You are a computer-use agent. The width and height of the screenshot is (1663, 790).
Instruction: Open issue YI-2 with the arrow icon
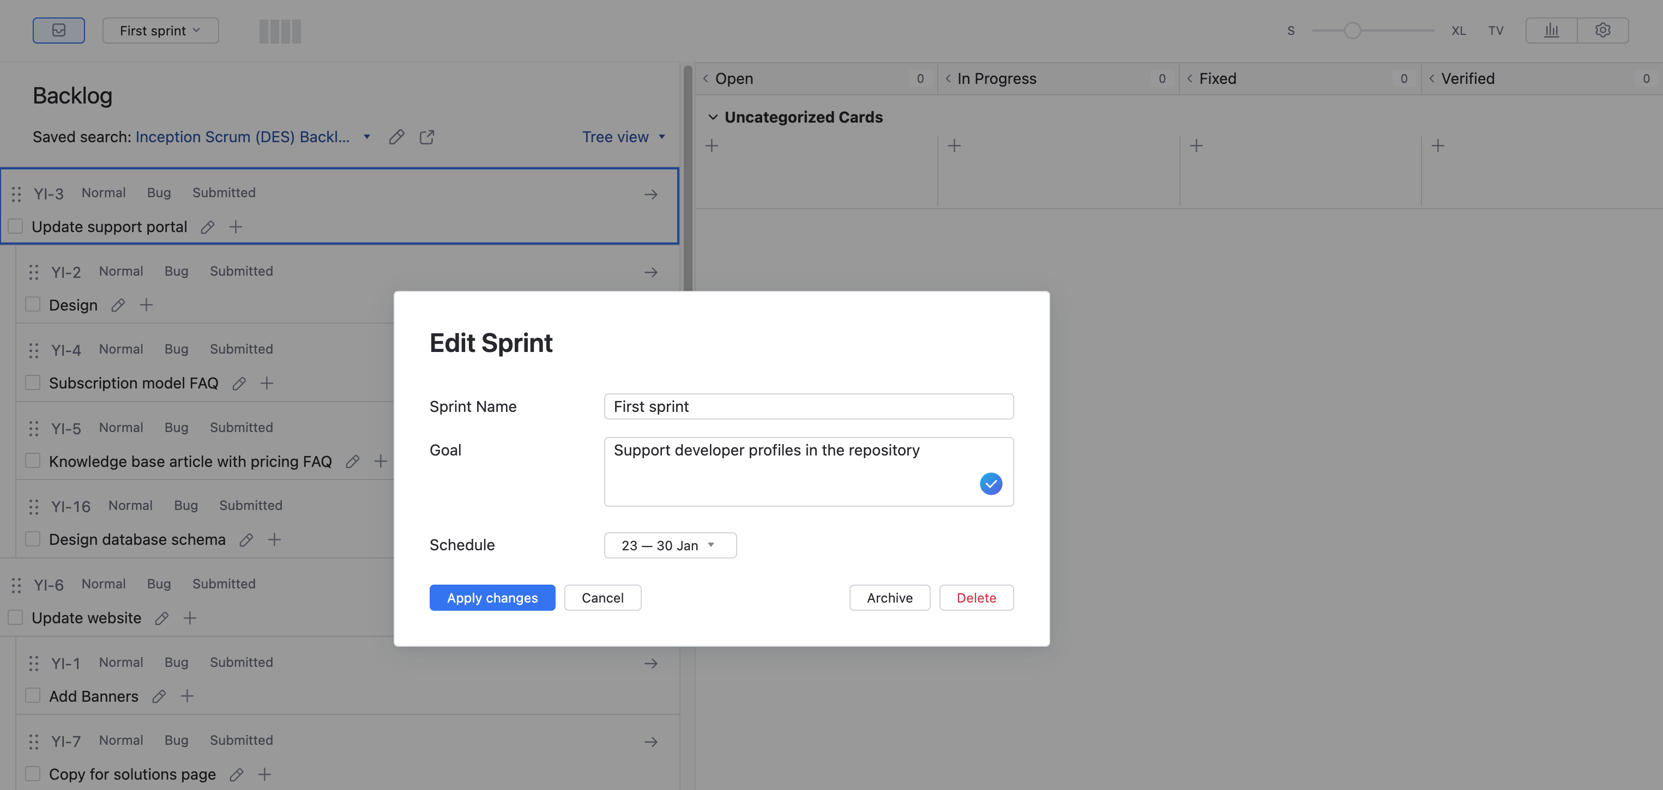[x=650, y=271]
